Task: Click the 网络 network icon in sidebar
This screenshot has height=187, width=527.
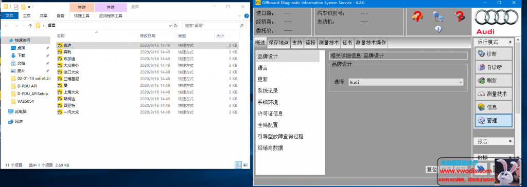Action: pos(11,122)
